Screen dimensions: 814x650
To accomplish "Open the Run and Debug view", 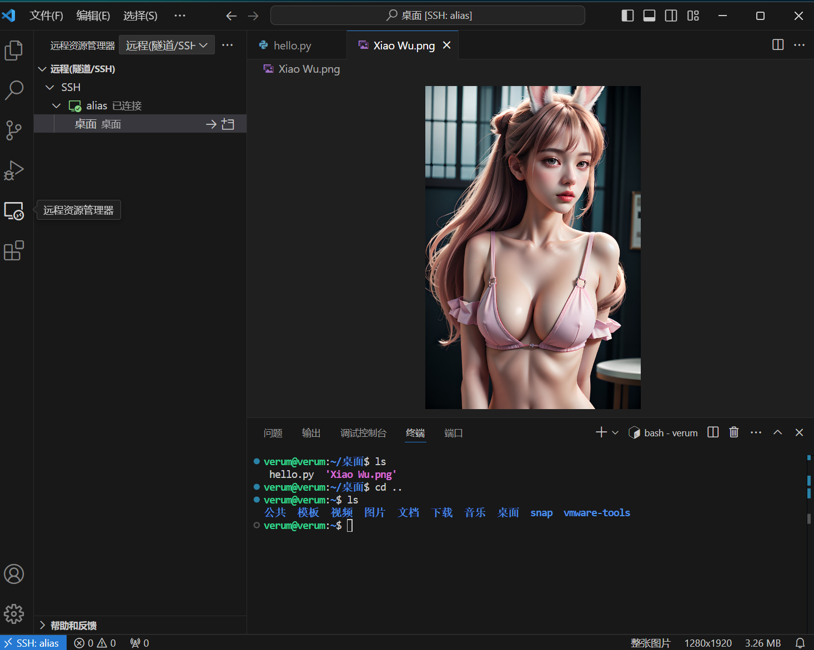I will [14, 170].
